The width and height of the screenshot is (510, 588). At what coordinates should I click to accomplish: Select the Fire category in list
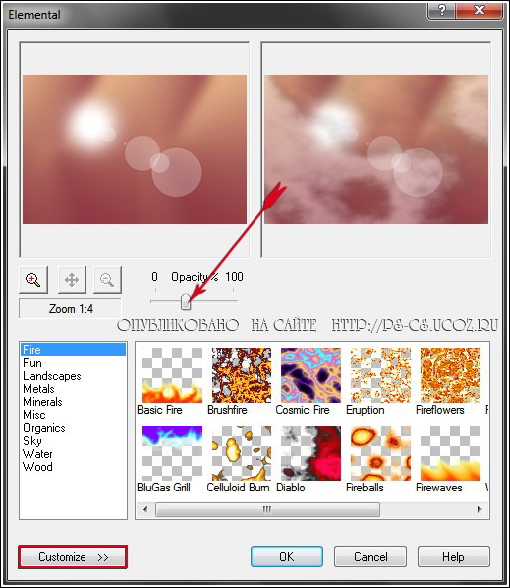[74, 350]
